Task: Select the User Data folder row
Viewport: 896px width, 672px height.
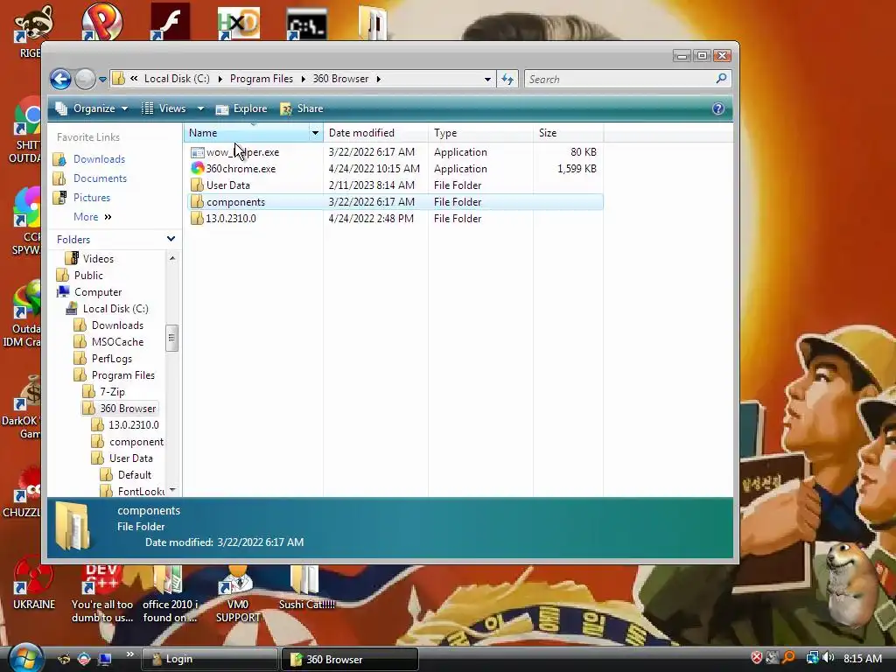Action: coord(395,185)
